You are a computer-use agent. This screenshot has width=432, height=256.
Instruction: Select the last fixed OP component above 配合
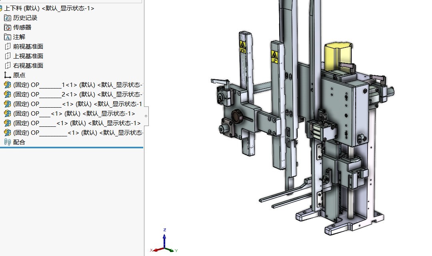[x=76, y=132]
